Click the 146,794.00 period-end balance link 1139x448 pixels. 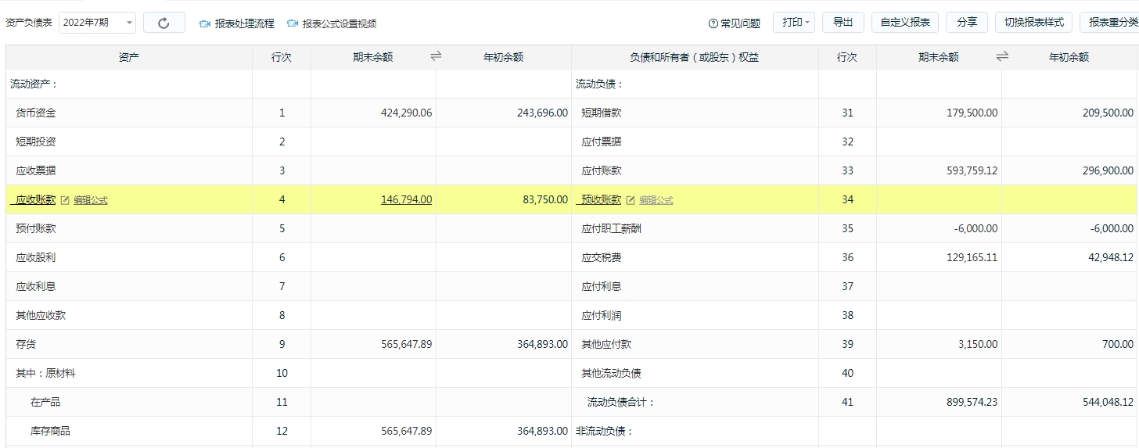pyautogui.click(x=406, y=199)
